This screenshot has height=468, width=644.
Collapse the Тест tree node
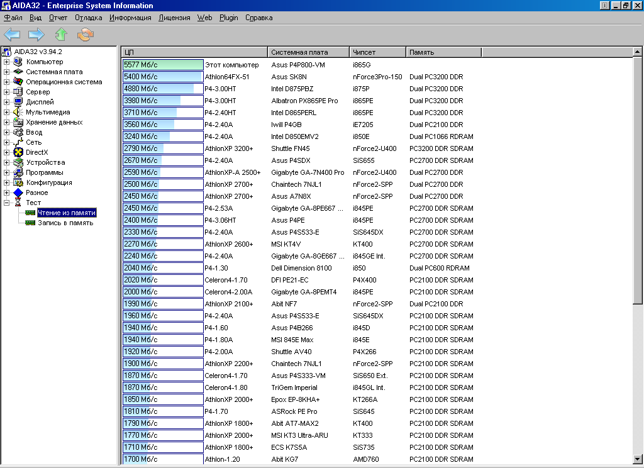click(7, 203)
